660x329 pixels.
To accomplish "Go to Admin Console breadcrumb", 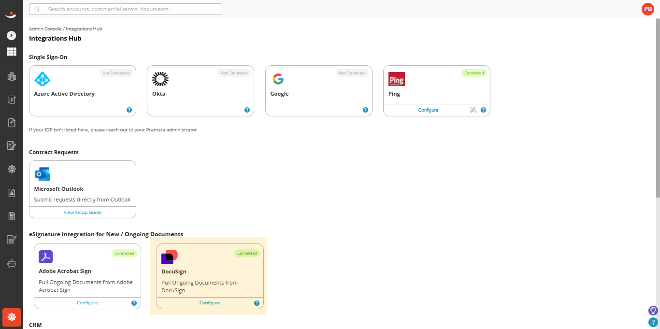I will click(x=45, y=29).
